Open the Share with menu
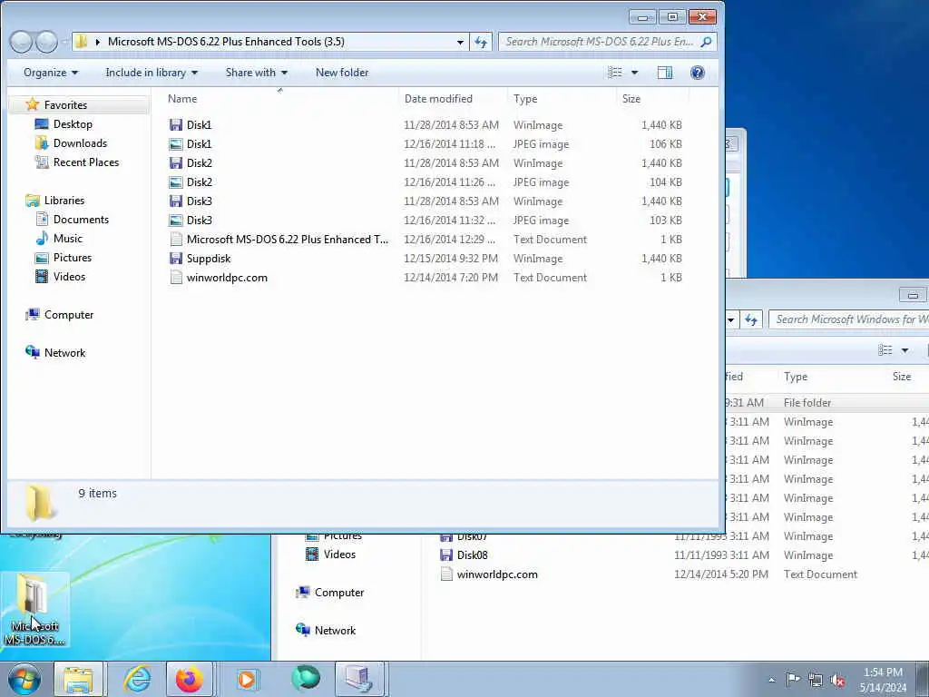This screenshot has width=929, height=697. tap(257, 73)
